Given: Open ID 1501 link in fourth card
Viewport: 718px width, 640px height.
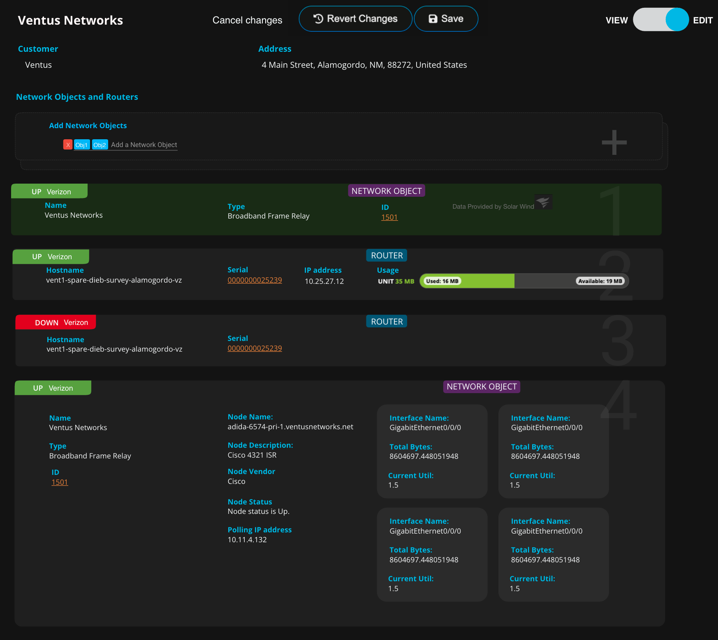Looking at the screenshot, I should [x=60, y=482].
